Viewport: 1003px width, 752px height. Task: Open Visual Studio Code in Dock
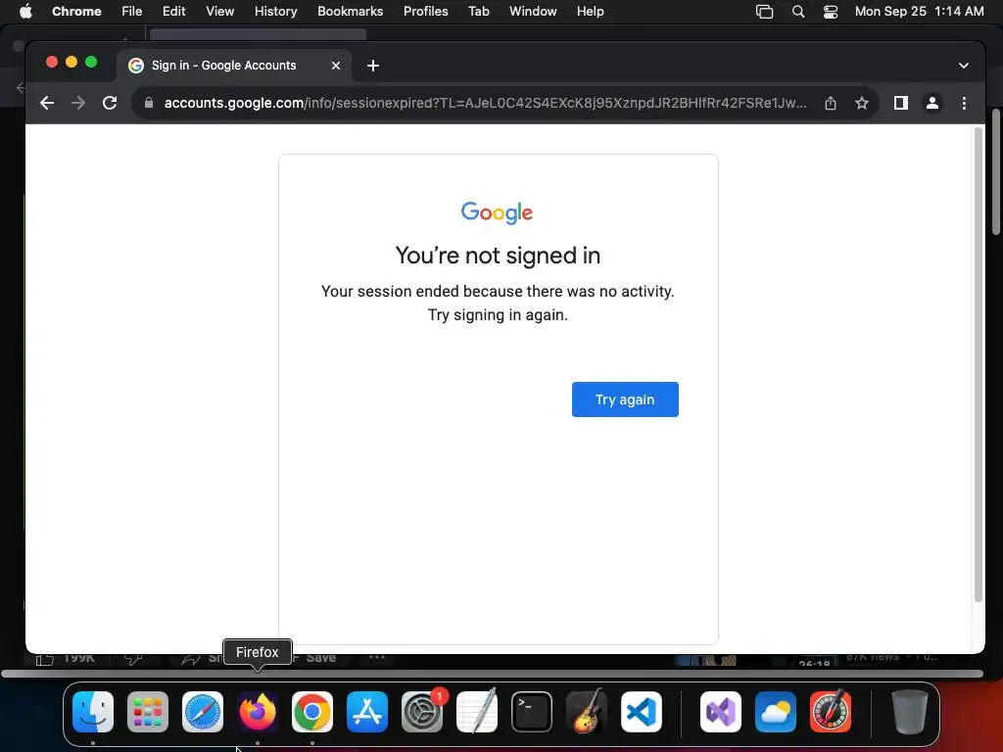641,712
